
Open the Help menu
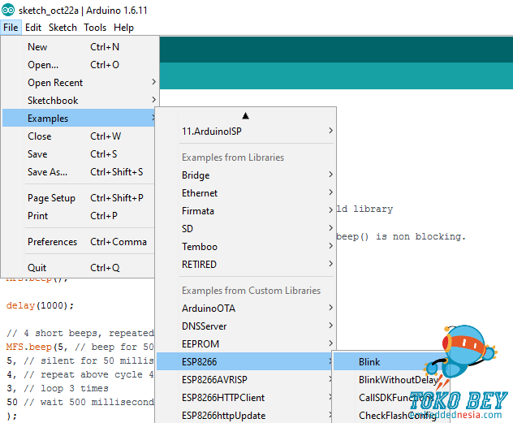123,28
